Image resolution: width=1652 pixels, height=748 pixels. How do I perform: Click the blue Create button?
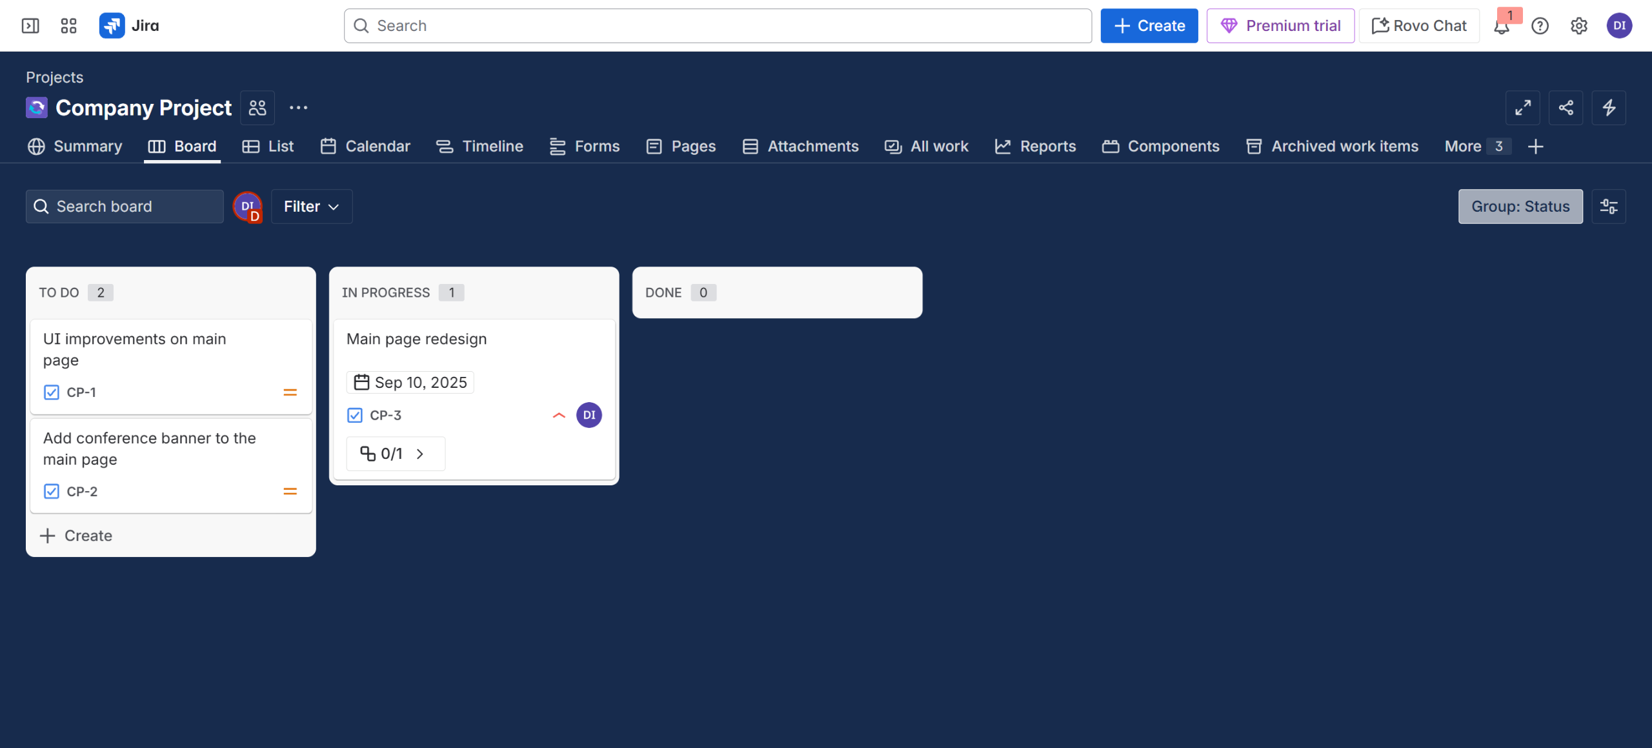(x=1149, y=26)
